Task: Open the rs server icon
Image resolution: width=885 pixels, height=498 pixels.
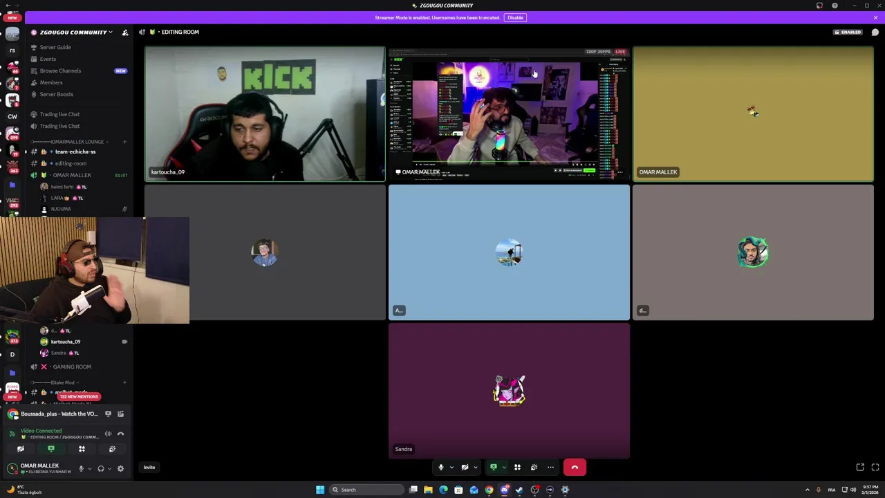Action: pyautogui.click(x=12, y=50)
